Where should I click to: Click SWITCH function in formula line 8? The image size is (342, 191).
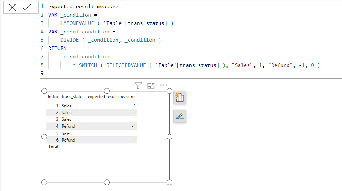(88, 65)
